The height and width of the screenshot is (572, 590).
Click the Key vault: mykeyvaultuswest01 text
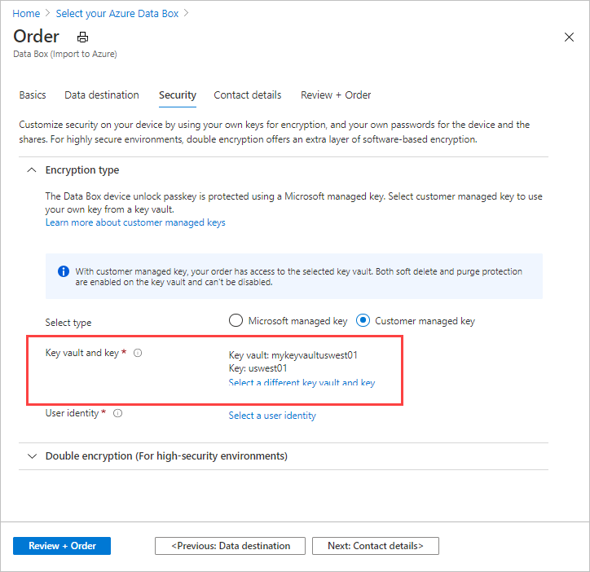pos(293,355)
